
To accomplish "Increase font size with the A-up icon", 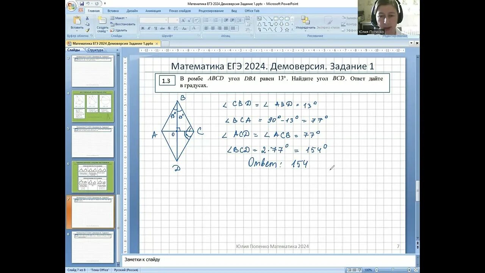I will coord(183,20).
